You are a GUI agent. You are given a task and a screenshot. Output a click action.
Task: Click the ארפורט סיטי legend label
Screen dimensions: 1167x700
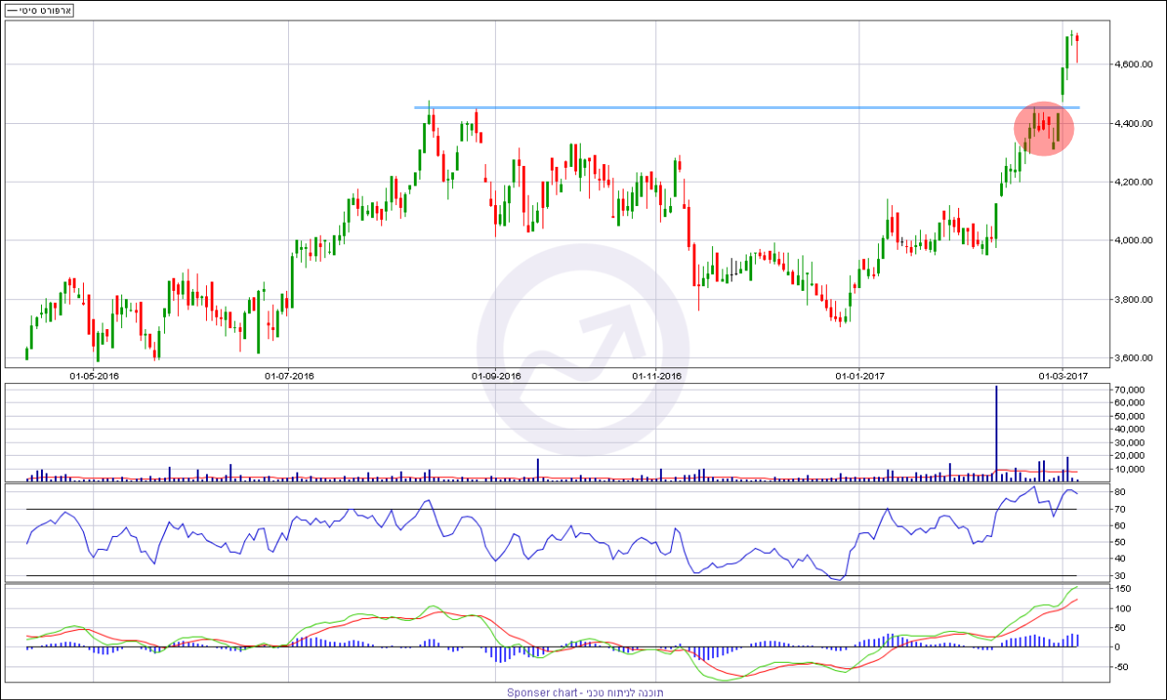40,9
